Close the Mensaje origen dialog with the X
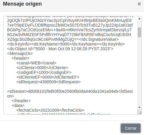 tap(139, 4)
